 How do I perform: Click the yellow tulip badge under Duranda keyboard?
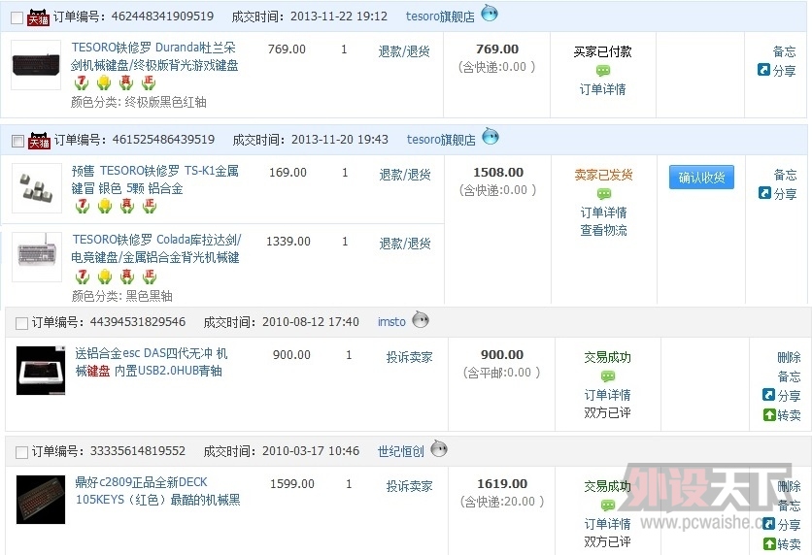click(104, 82)
